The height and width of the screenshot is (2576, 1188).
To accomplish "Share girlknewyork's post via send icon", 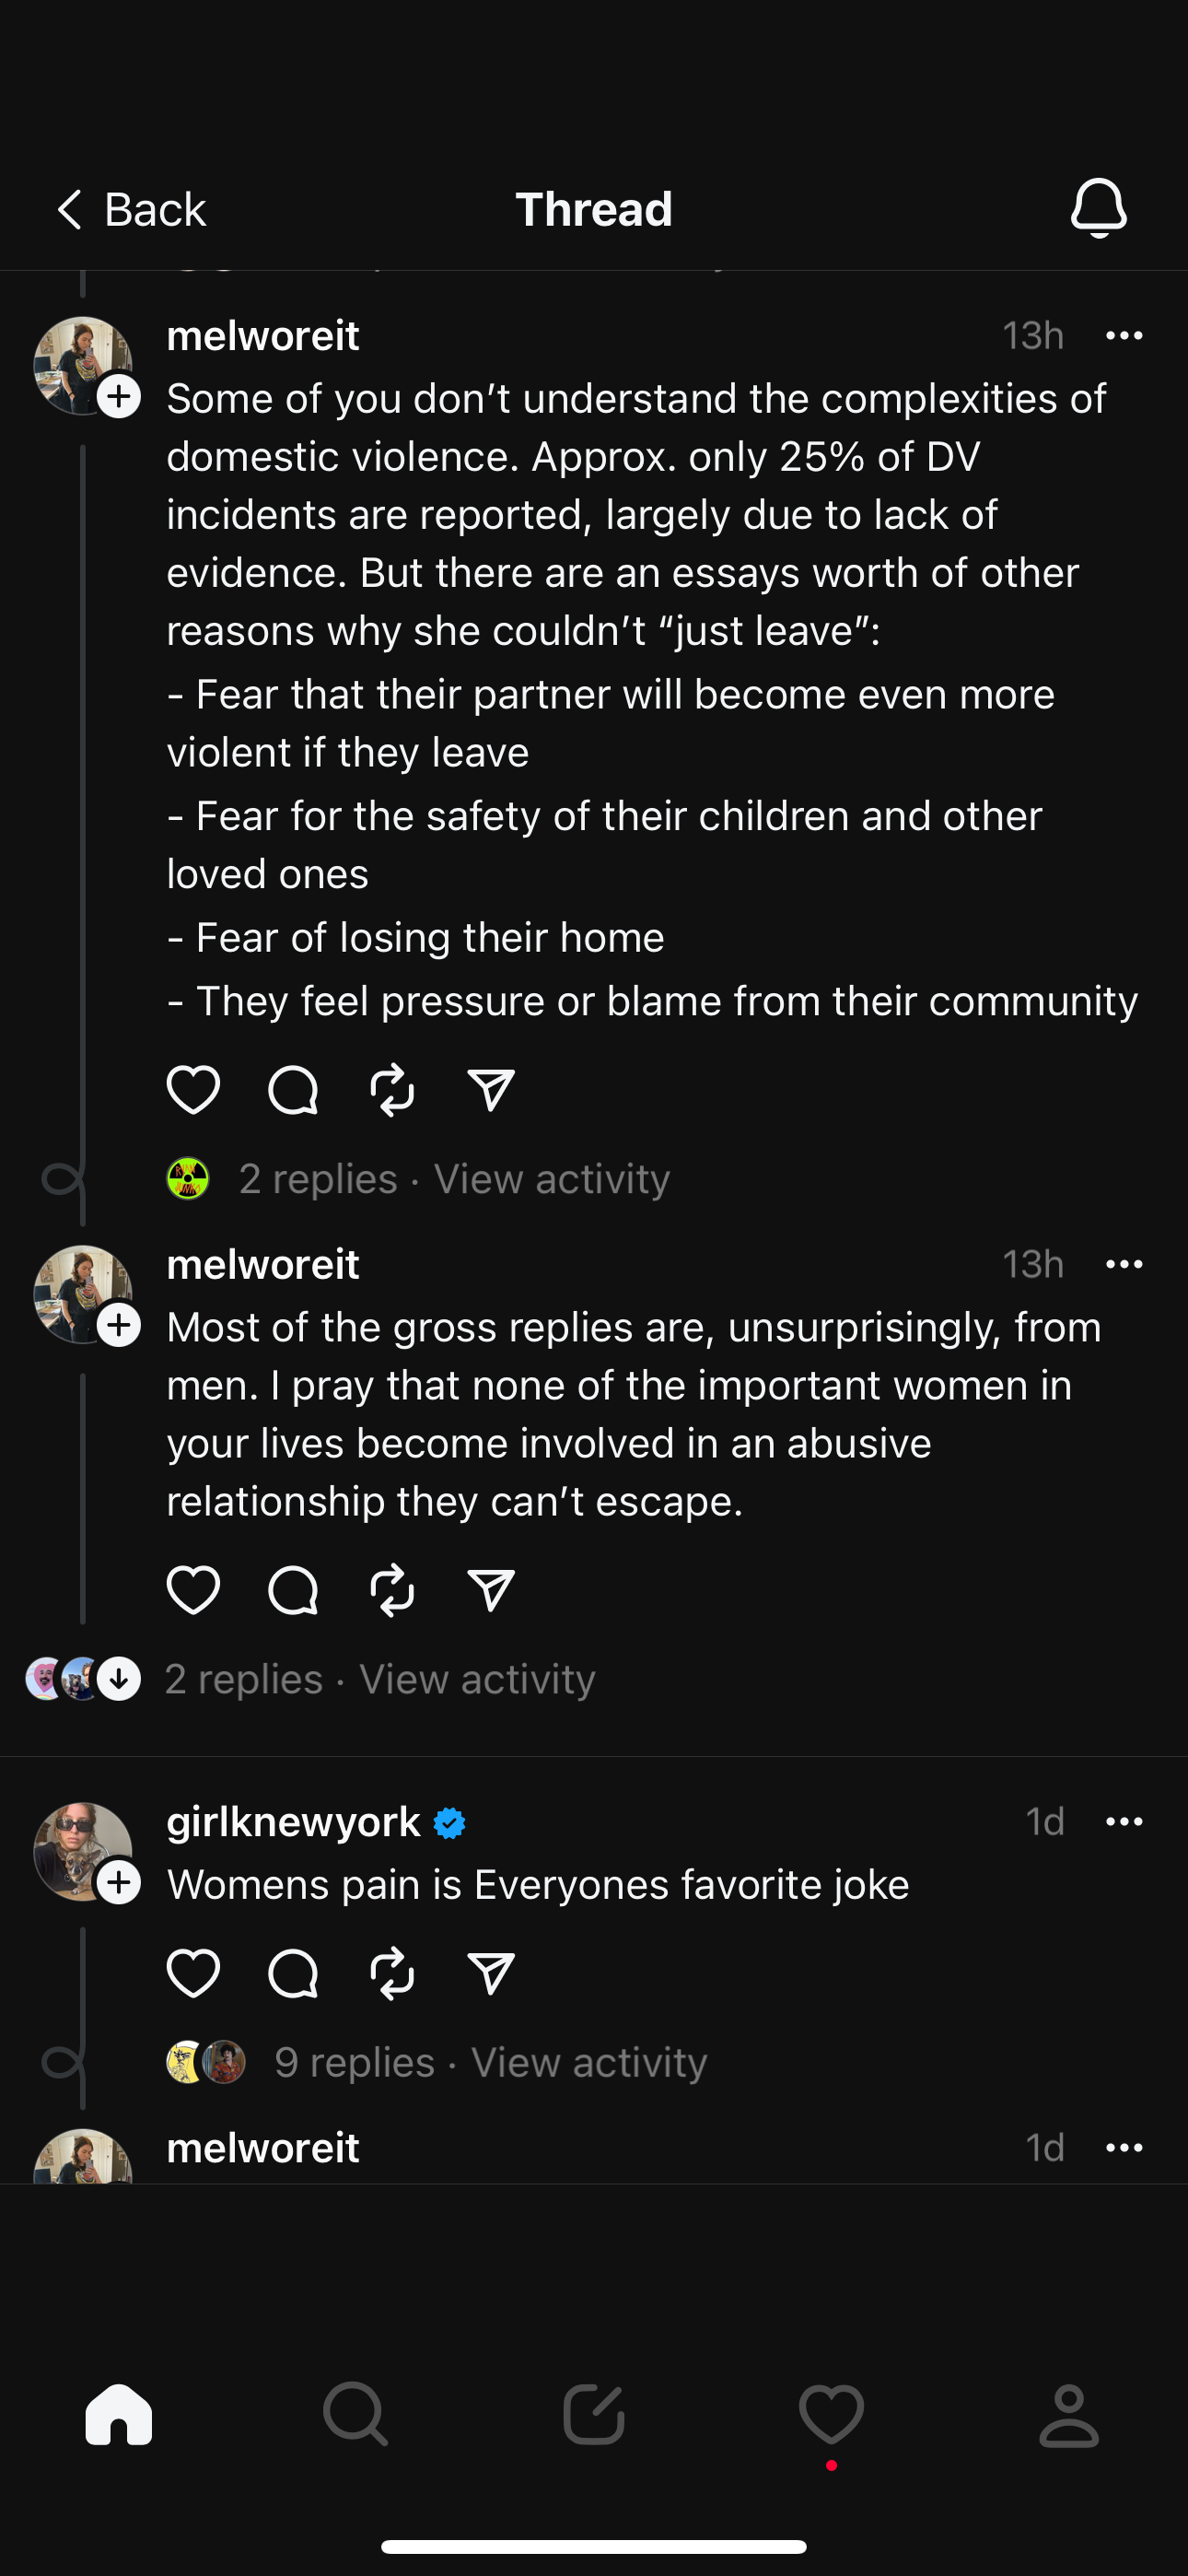I will pyautogui.click(x=491, y=1973).
